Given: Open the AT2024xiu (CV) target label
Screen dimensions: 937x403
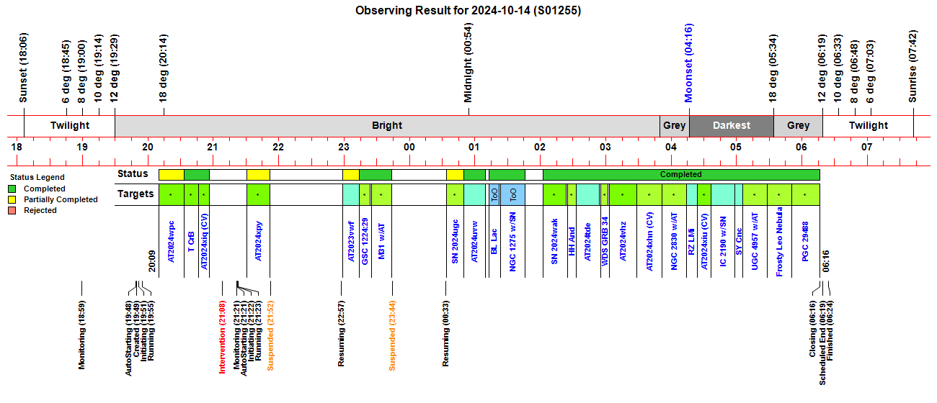Looking at the screenshot, I should 704,243.
